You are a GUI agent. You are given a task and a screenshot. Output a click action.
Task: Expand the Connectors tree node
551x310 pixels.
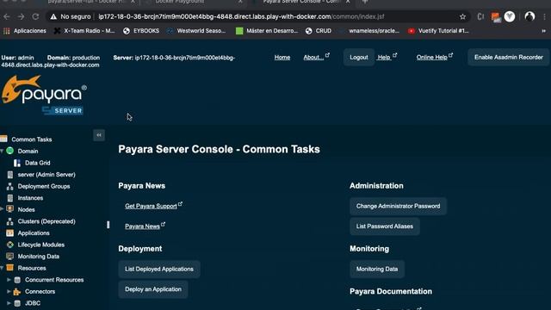pos(9,291)
